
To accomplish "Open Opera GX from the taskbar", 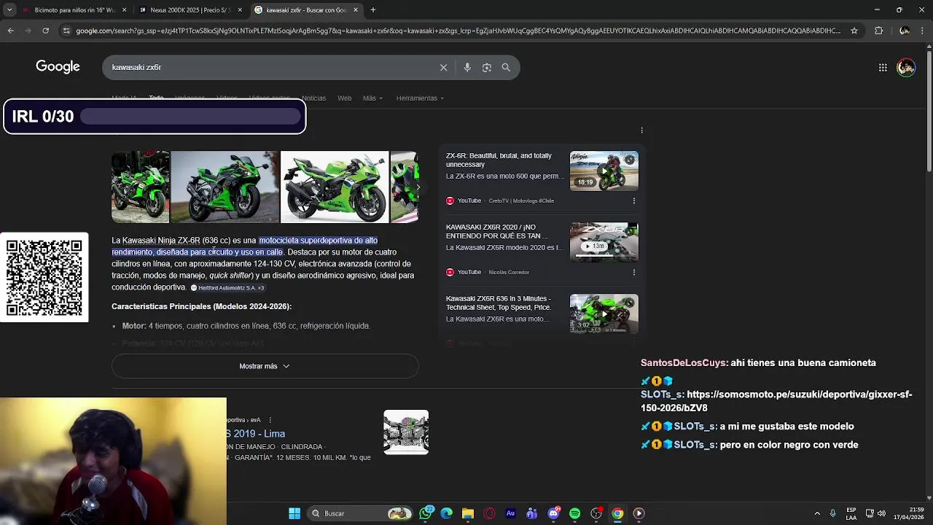I will click(489, 513).
